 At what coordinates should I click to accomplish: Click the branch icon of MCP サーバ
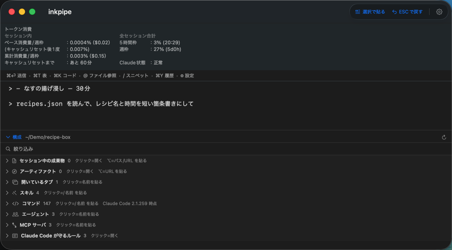(14, 225)
